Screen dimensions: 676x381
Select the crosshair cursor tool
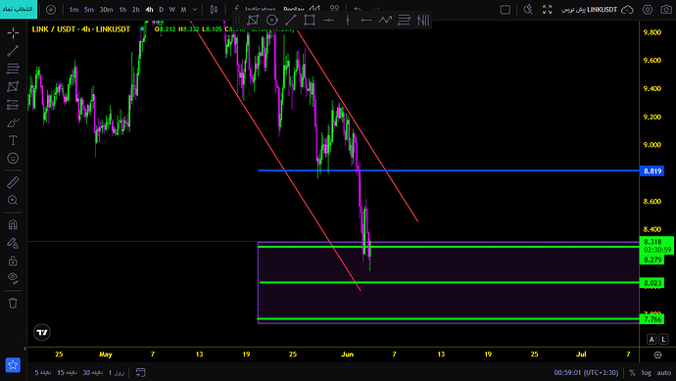click(13, 32)
